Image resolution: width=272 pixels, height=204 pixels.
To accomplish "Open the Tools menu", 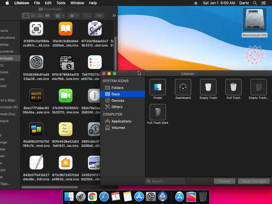I will tap(61, 3).
